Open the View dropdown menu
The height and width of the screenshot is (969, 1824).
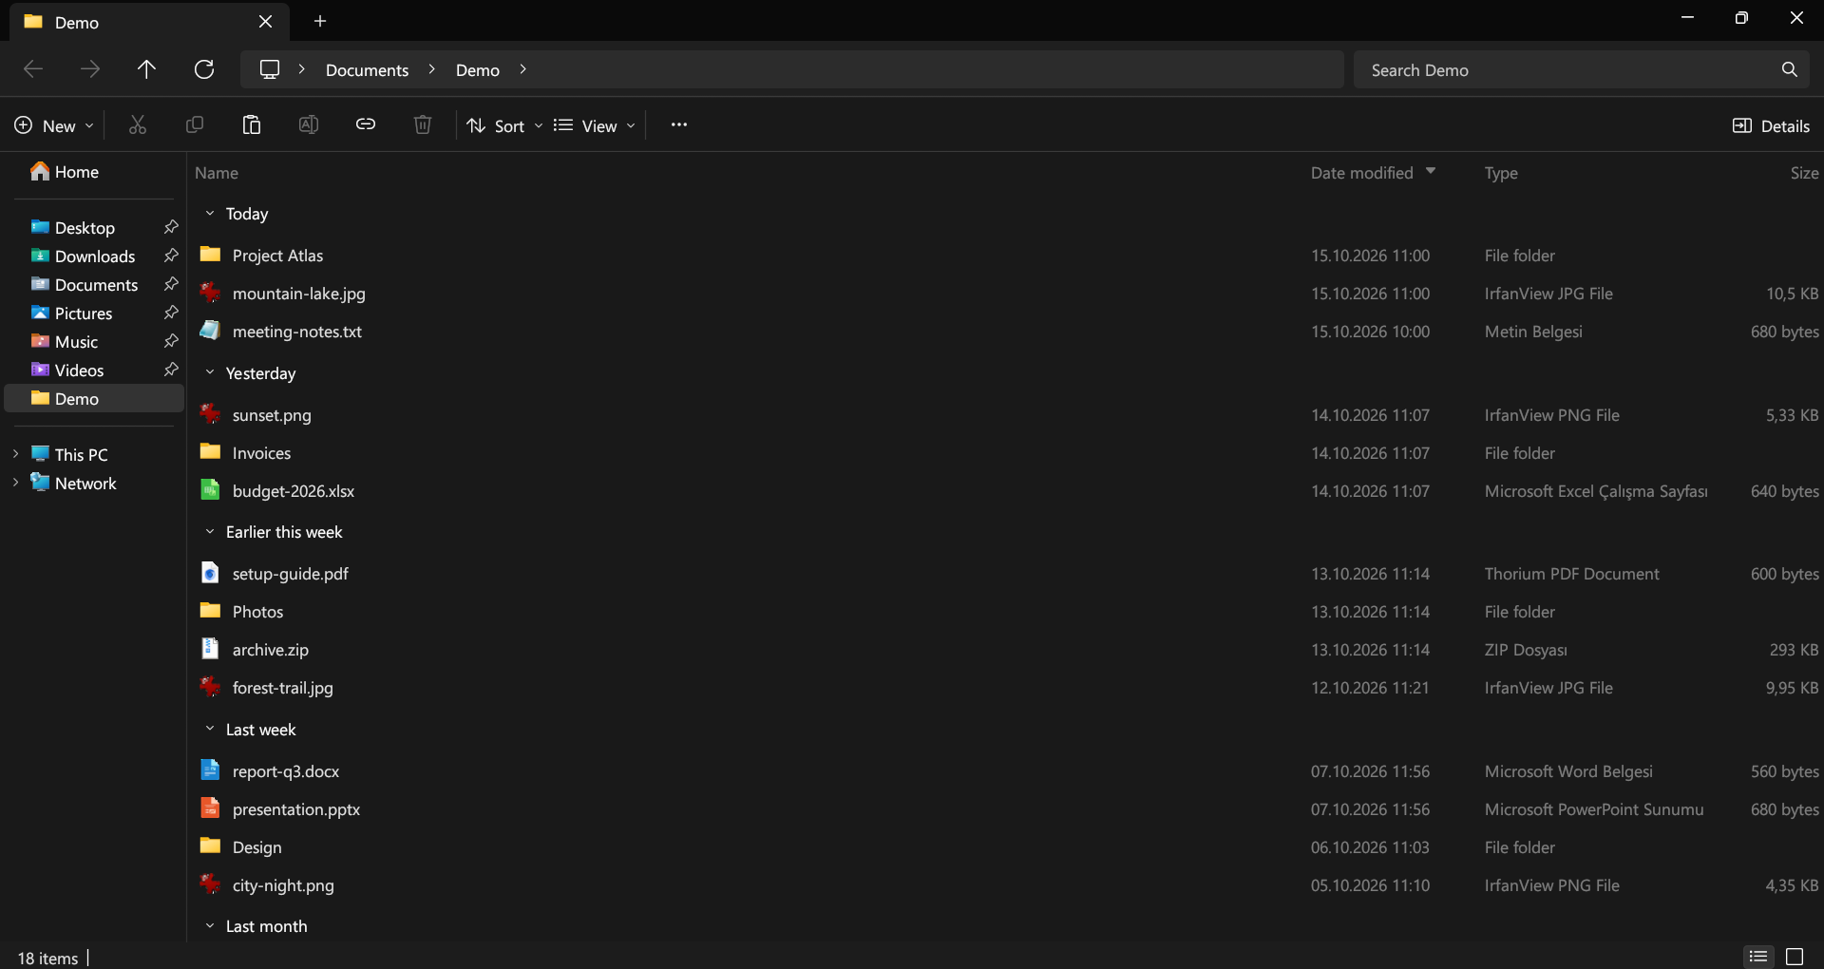click(x=595, y=125)
